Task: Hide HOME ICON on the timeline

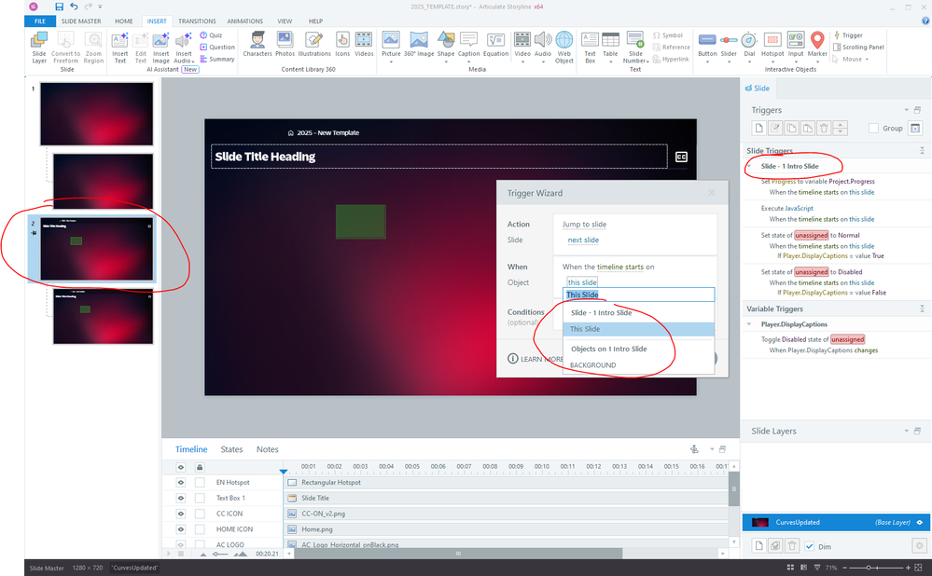Action: pyautogui.click(x=181, y=528)
